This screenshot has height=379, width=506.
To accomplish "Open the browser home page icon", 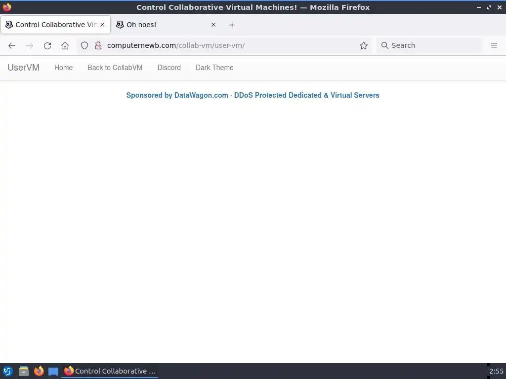I will (65, 45).
